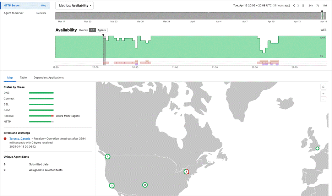Click the Toronto agent marker with error
This screenshot has width=332, height=196.
pyautogui.click(x=186, y=171)
